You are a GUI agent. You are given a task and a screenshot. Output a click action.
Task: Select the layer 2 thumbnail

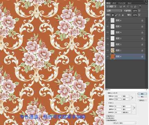click(x=112, y=44)
